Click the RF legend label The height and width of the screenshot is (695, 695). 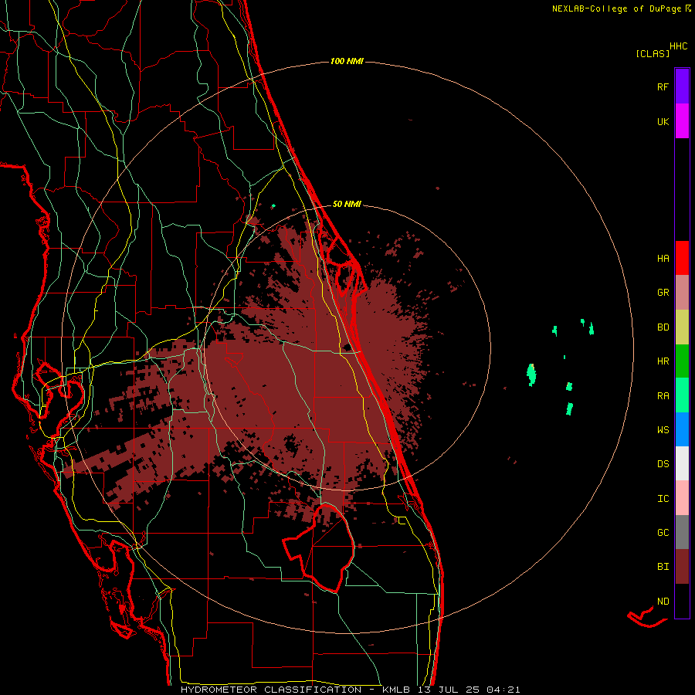click(663, 87)
